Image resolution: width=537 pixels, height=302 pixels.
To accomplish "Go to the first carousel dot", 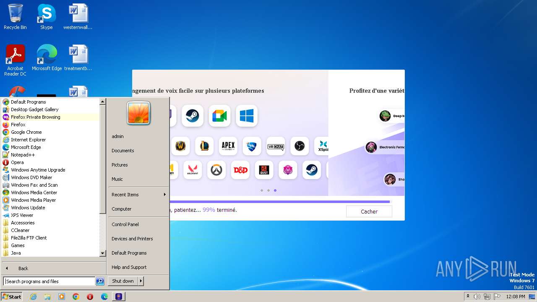I will (x=262, y=190).
